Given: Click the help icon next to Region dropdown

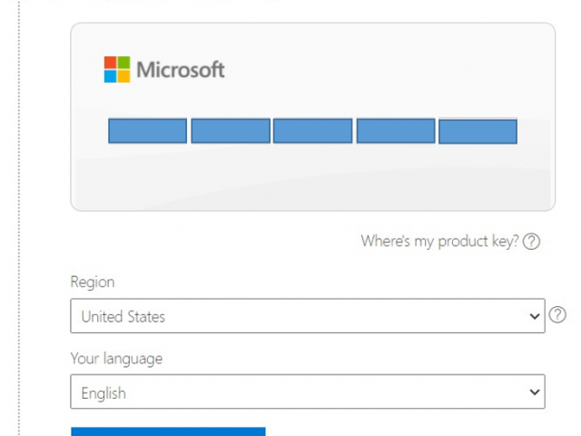Looking at the screenshot, I should pos(558,315).
